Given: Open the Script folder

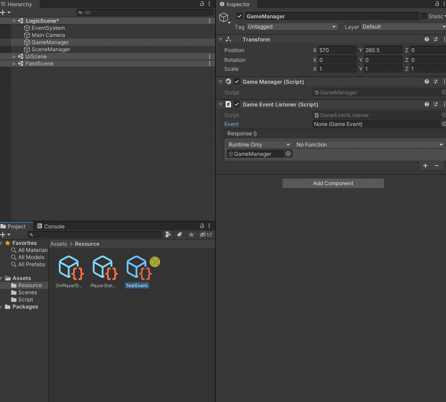Looking at the screenshot, I should 25,300.
